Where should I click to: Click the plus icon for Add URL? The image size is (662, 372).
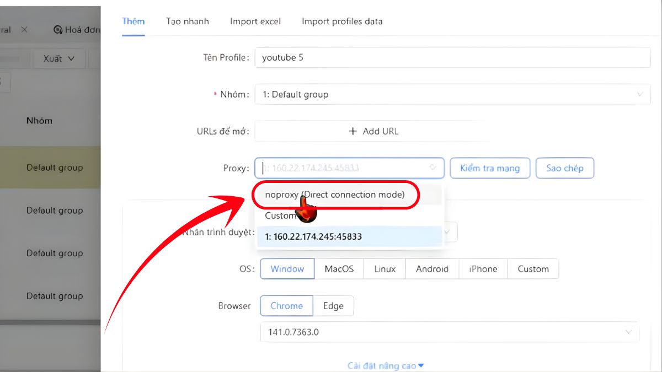click(353, 131)
